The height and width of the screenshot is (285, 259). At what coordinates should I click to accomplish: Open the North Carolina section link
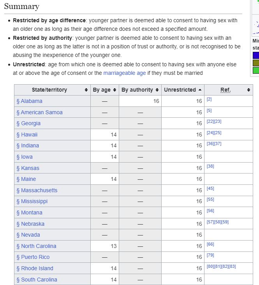pos(36,246)
